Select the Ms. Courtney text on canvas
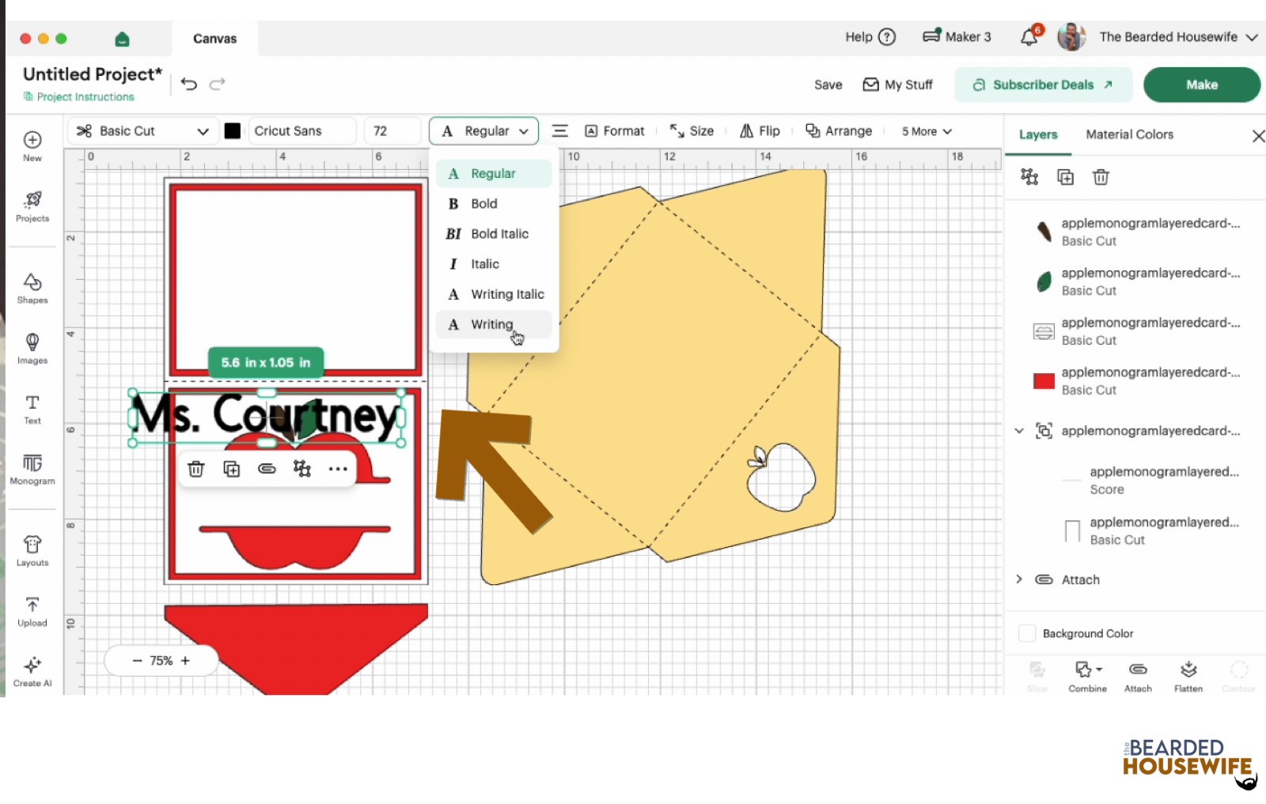This screenshot has width=1266, height=804. click(266, 416)
